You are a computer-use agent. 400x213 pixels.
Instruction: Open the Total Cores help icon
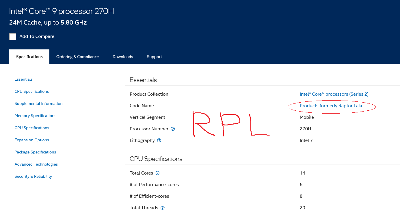[157, 173]
